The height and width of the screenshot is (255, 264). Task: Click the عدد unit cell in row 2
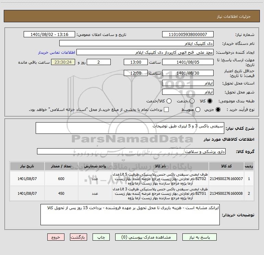(x=95, y=193)
